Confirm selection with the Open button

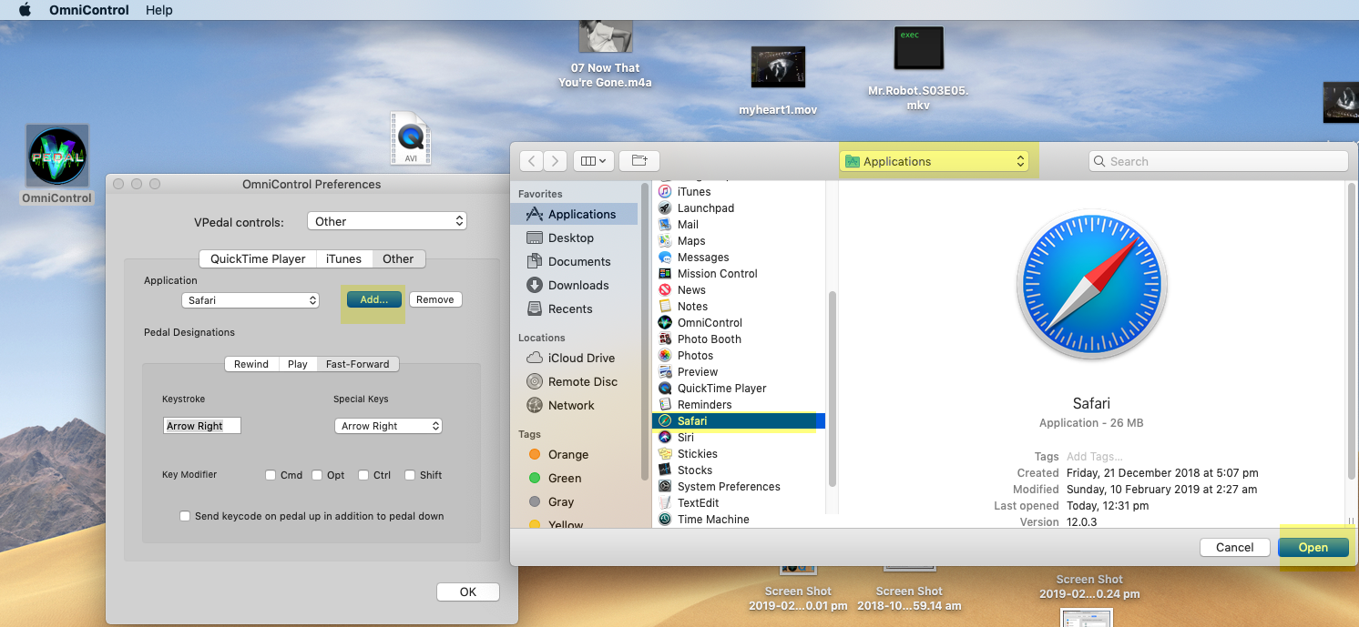1313,547
